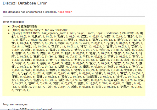Click the query ending "'汽车', 0, 2);"
Image resolution: width=157 pixels, height=110 pixels.
[23, 90]
